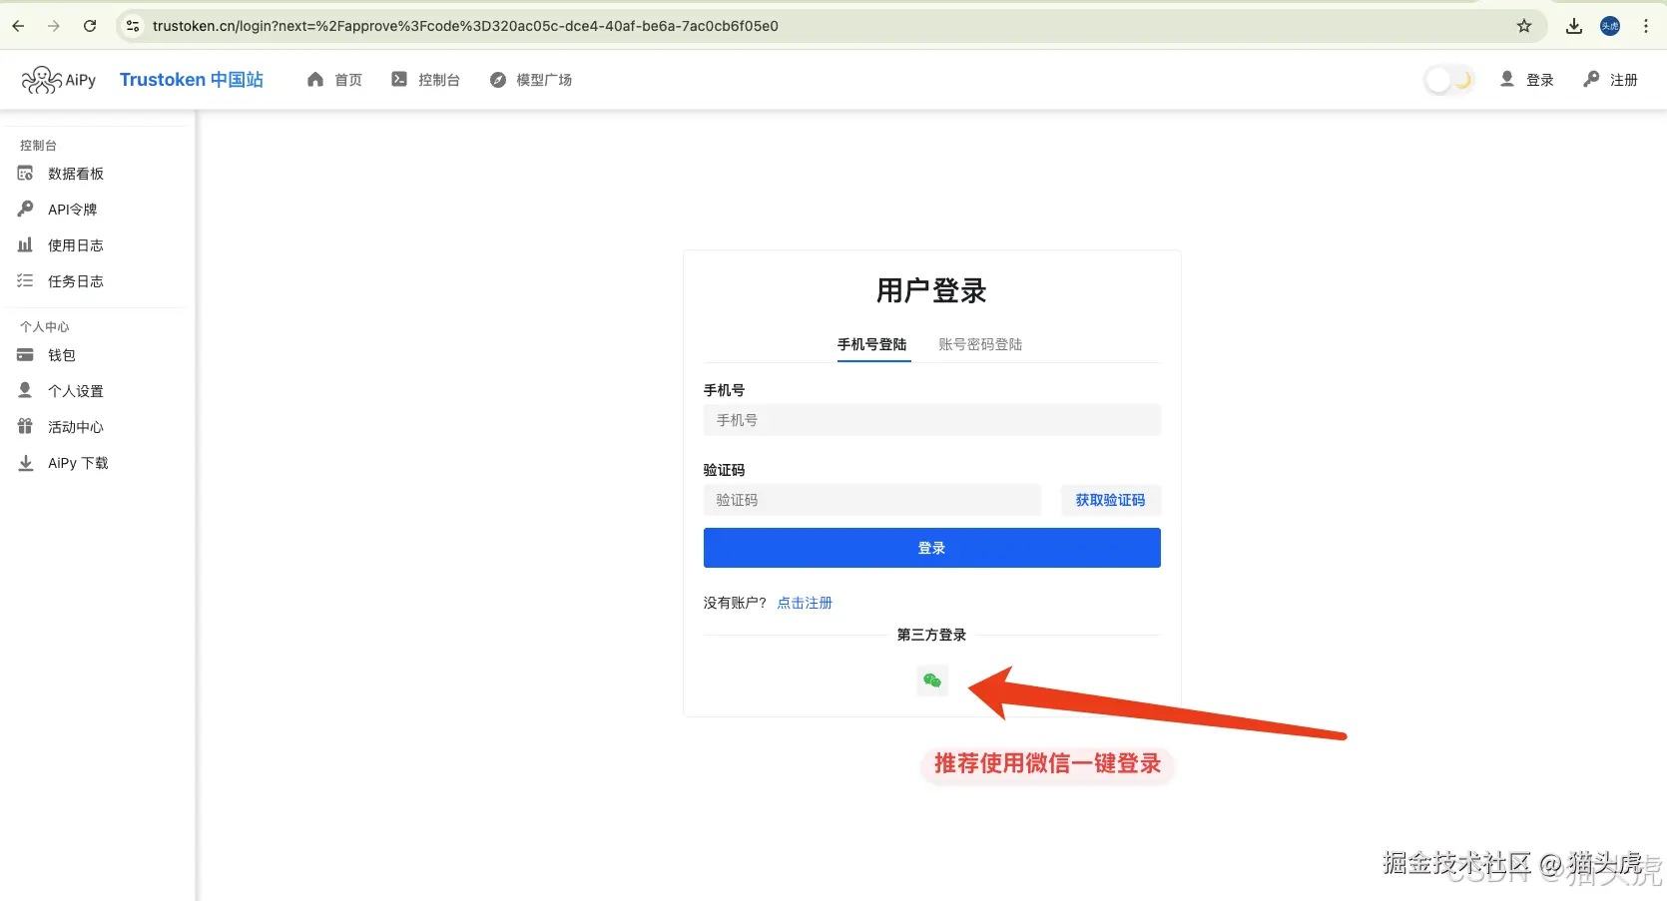Open the 数据看板 dashboard from sidebar
The width and height of the screenshot is (1667, 901).
click(75, 173)
